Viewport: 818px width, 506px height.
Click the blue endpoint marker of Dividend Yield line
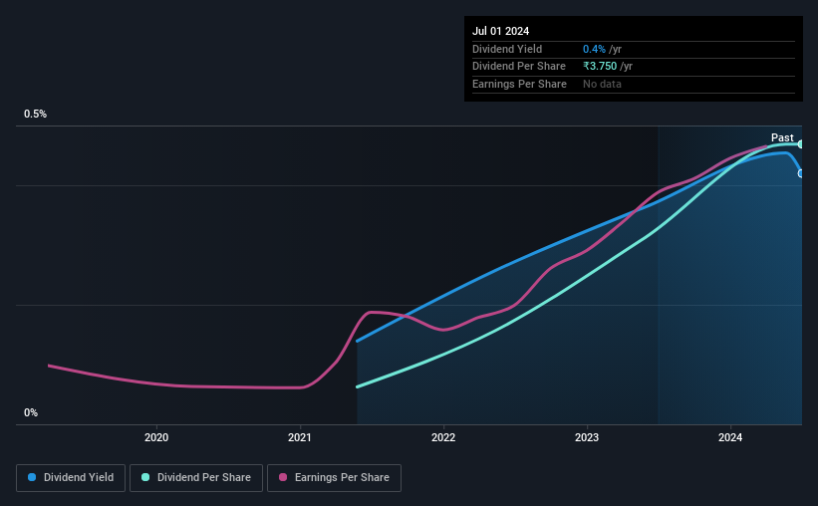pos(801,173)
